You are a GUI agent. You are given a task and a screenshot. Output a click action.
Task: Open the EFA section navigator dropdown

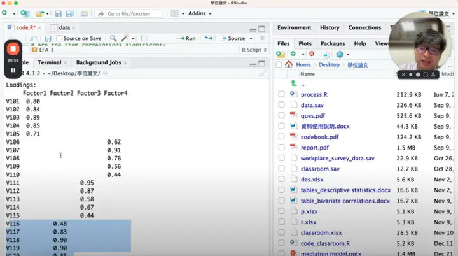pyautogui.click(x=43, y=50)
